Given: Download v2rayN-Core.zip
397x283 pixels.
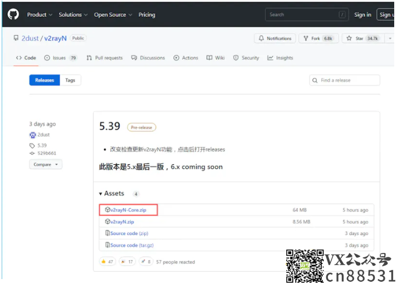Looking at the screenshot, I should tap(129, 210).
